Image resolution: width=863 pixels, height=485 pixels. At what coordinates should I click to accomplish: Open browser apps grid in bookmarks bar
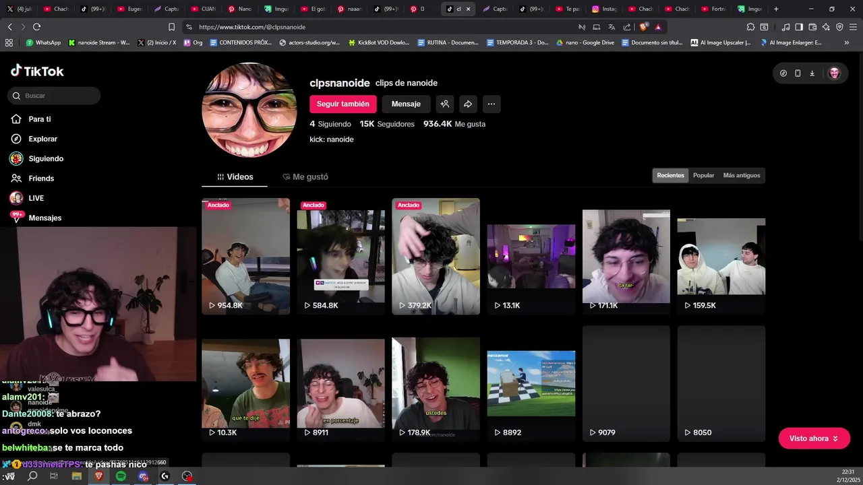(9, 42)
